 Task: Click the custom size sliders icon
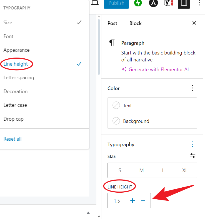point(192,156)
